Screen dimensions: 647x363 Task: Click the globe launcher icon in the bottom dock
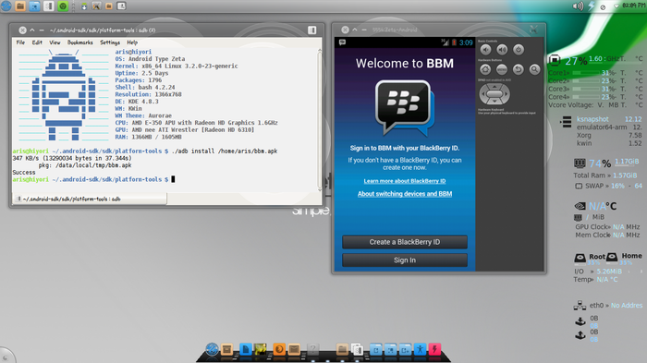pos(212,349)
